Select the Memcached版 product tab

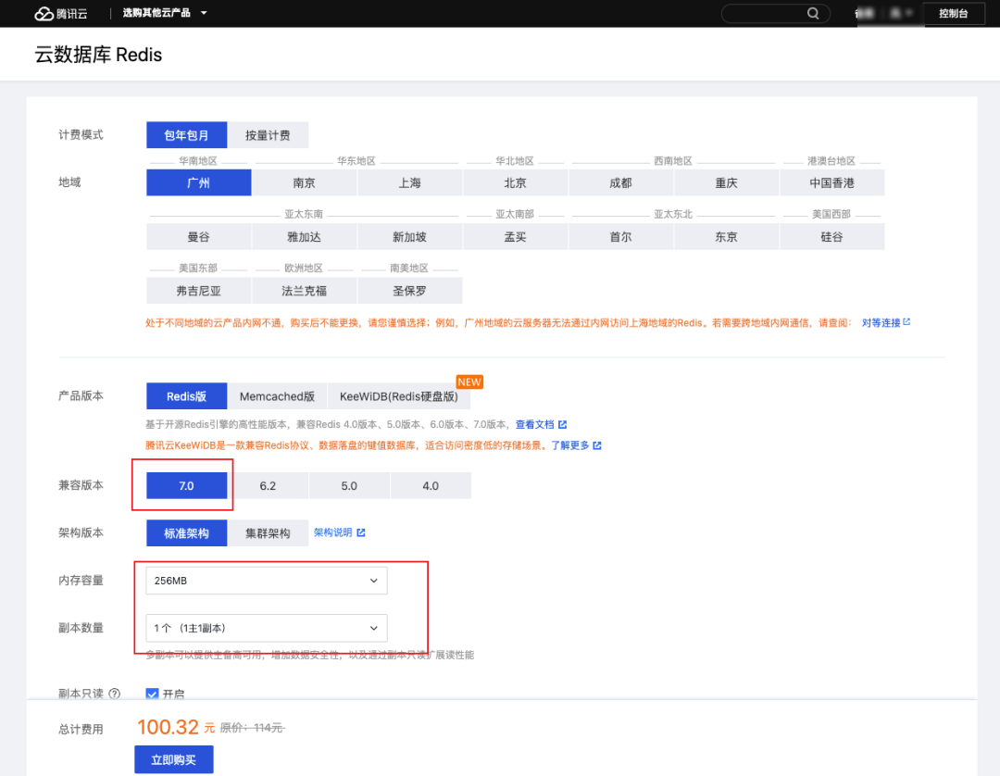tap(277, 396)
